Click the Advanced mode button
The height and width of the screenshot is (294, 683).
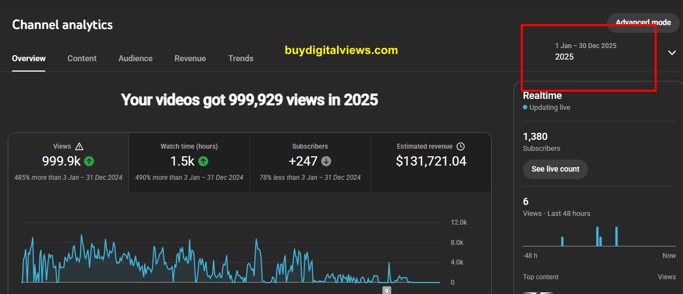[643, 22]
